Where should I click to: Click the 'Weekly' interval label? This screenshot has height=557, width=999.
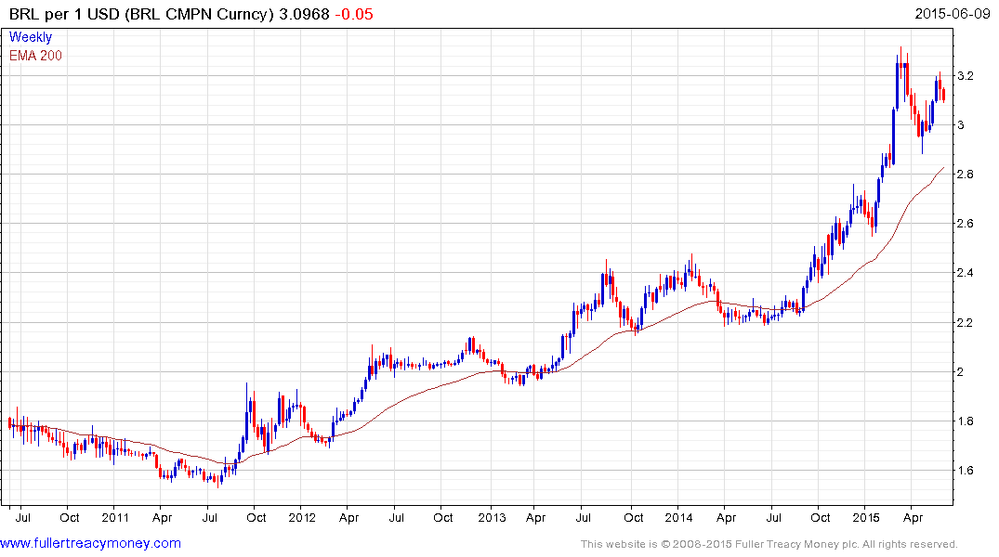tap(31, 37)
